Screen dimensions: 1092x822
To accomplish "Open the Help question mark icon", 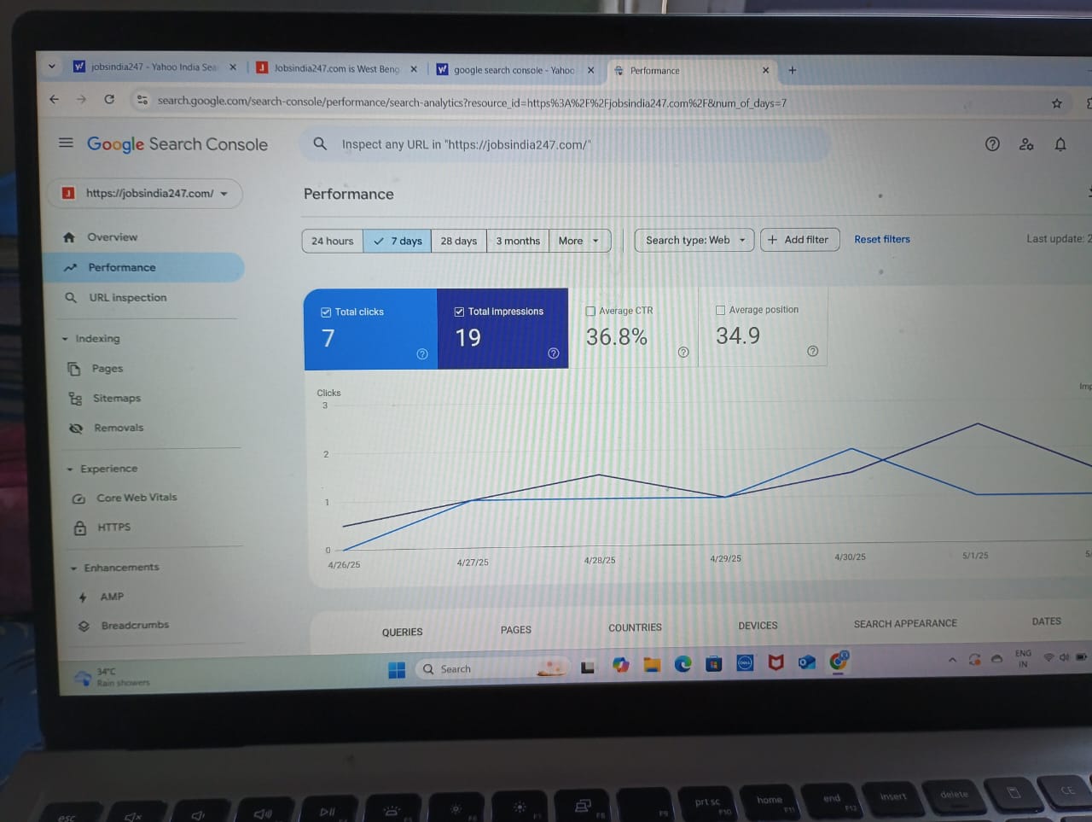I will pyautogui.click(x=992, y=144).
